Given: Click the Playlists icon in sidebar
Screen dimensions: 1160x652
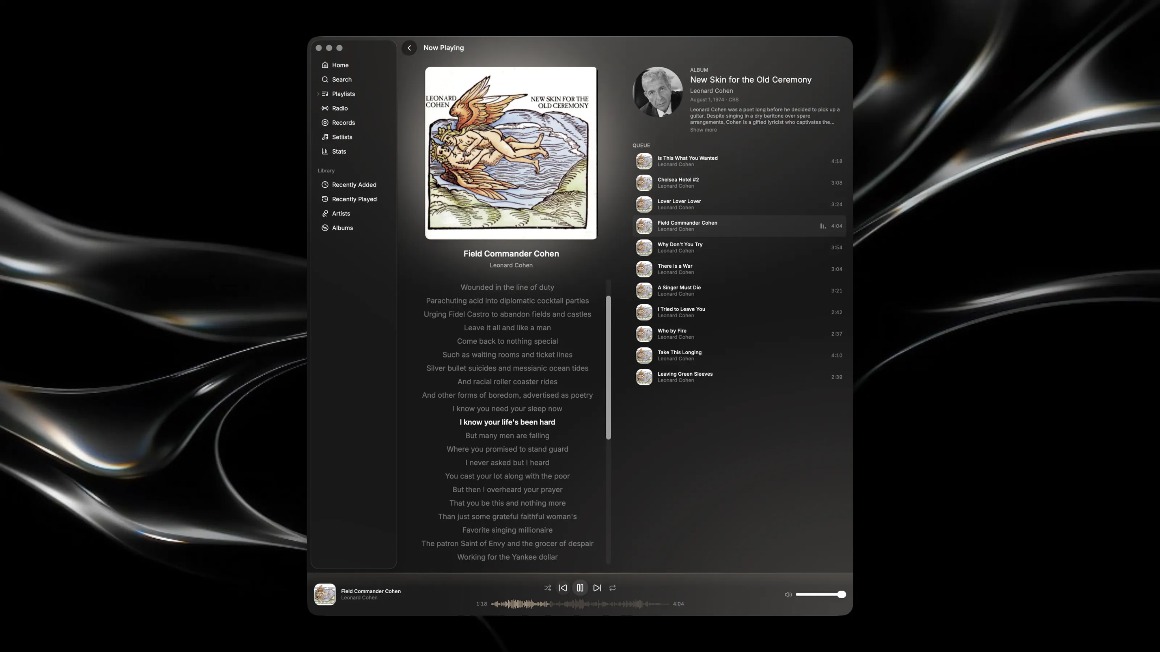Looking at the screenshot, I should 325,93.
